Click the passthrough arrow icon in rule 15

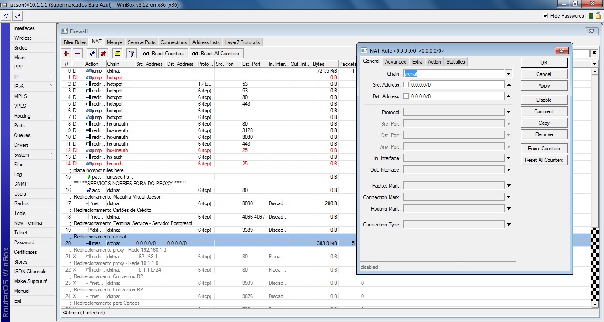point(89,177)
